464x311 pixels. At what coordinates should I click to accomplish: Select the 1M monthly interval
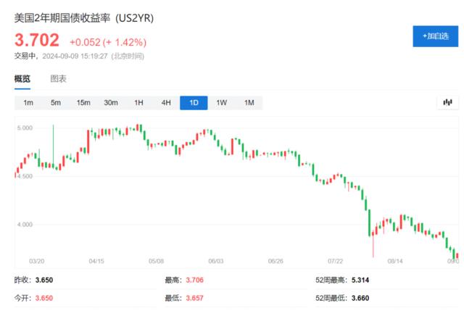pos(249,103)
